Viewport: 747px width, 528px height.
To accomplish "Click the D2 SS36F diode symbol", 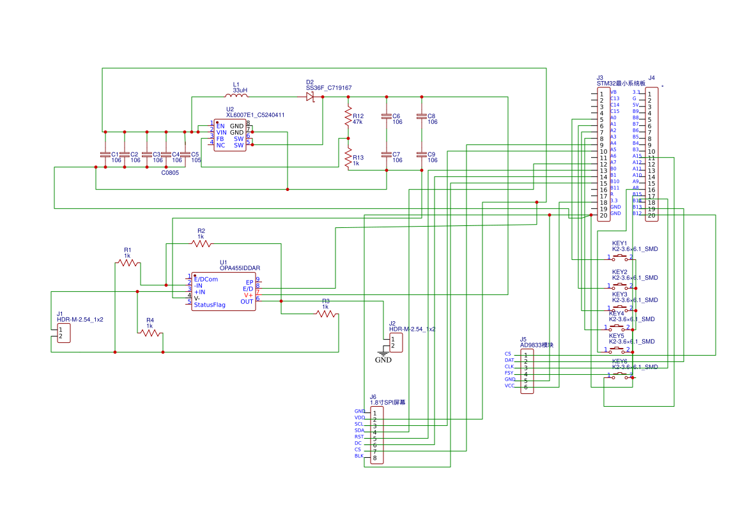I will pos(311,97).
